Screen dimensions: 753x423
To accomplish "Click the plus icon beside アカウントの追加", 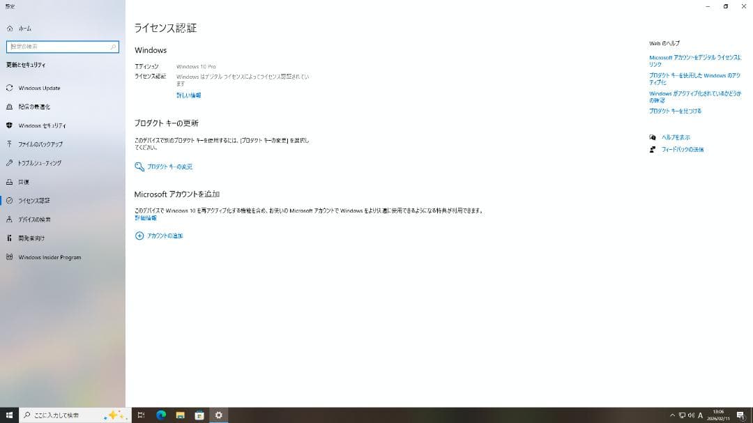I will click(x=139, y=236).
